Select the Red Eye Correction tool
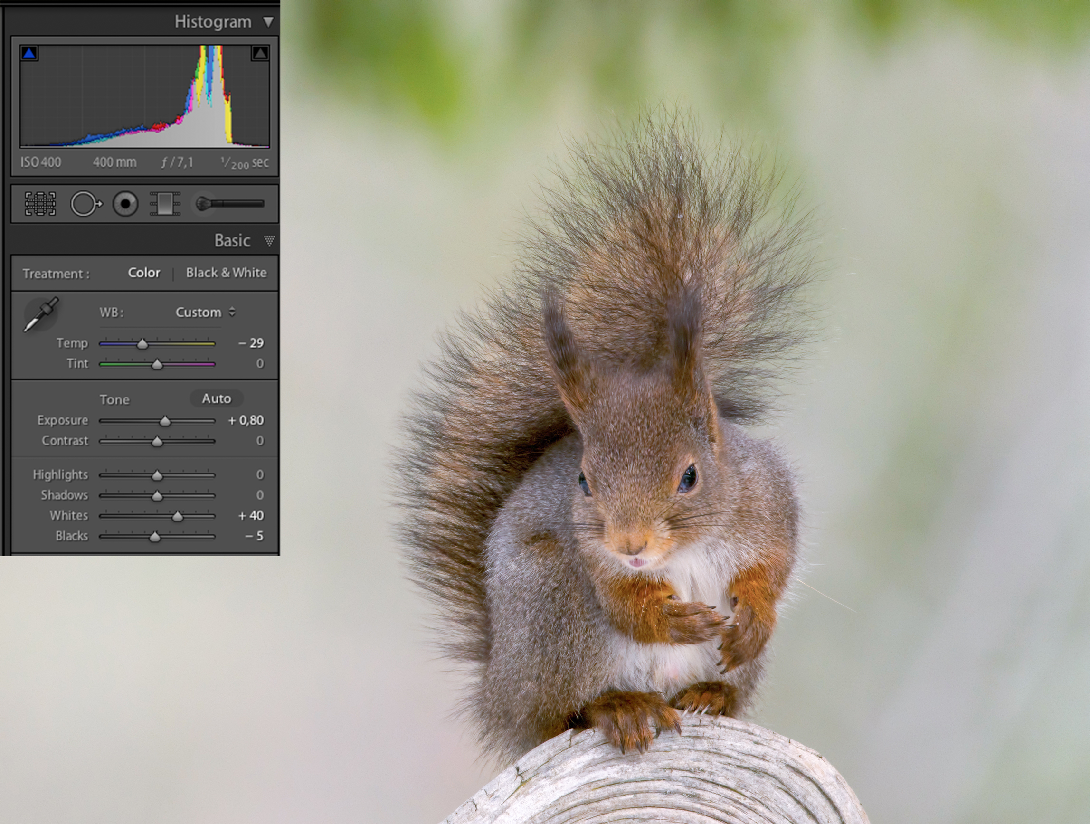Viewport: 1090px width, 824px height. 125,204
